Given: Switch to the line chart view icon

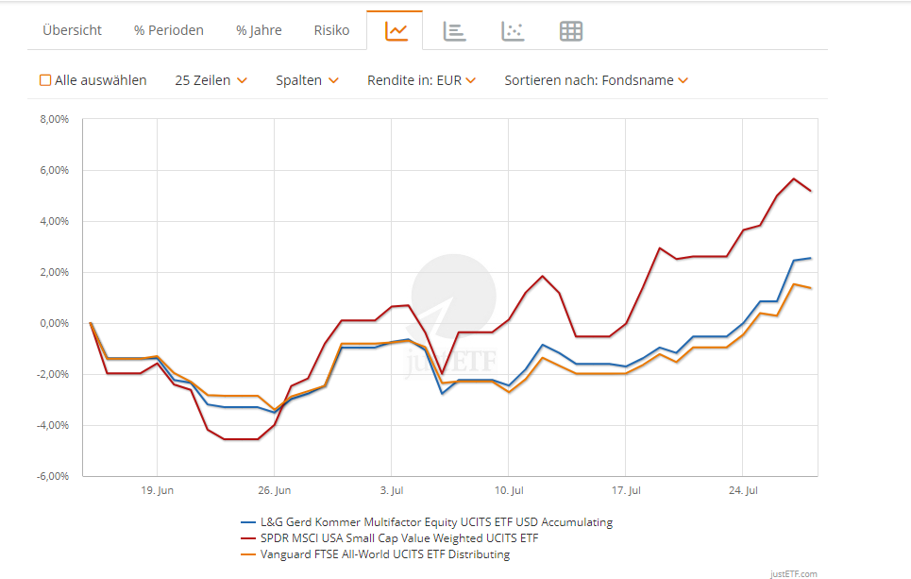Looking at the screenshot, I should 396,31.
